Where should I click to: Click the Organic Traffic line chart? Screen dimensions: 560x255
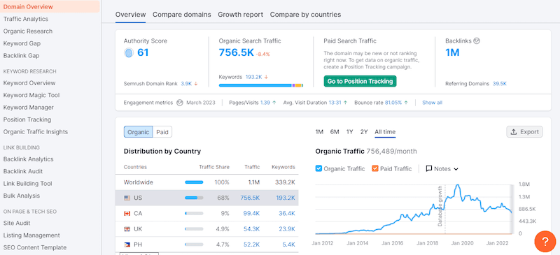point(414,210)
